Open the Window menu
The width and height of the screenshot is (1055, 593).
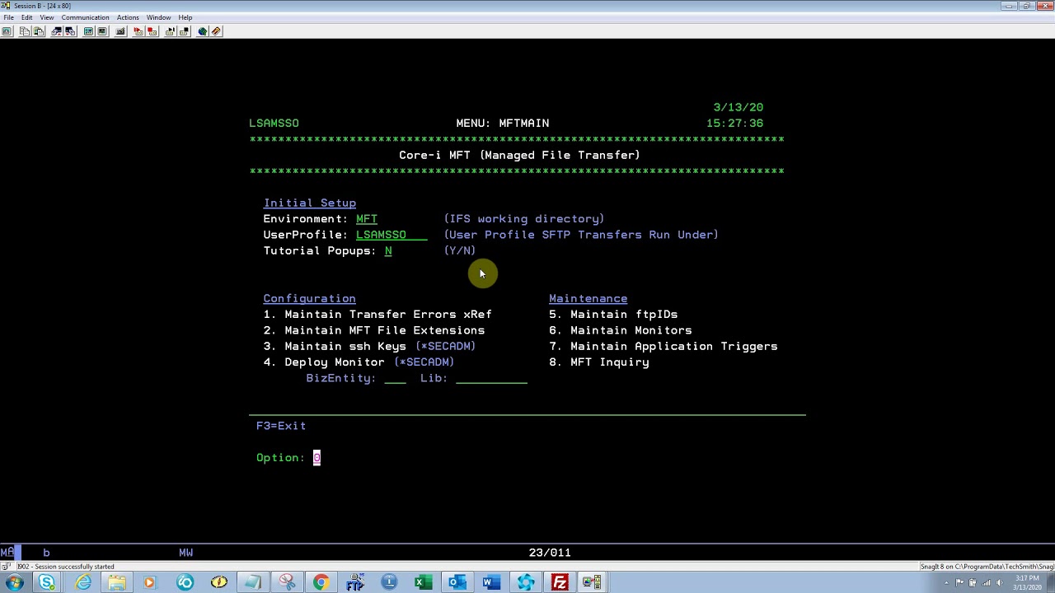point(158,17)
